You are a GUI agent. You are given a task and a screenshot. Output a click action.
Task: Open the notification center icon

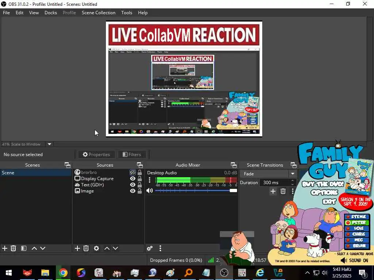[362, 273]
